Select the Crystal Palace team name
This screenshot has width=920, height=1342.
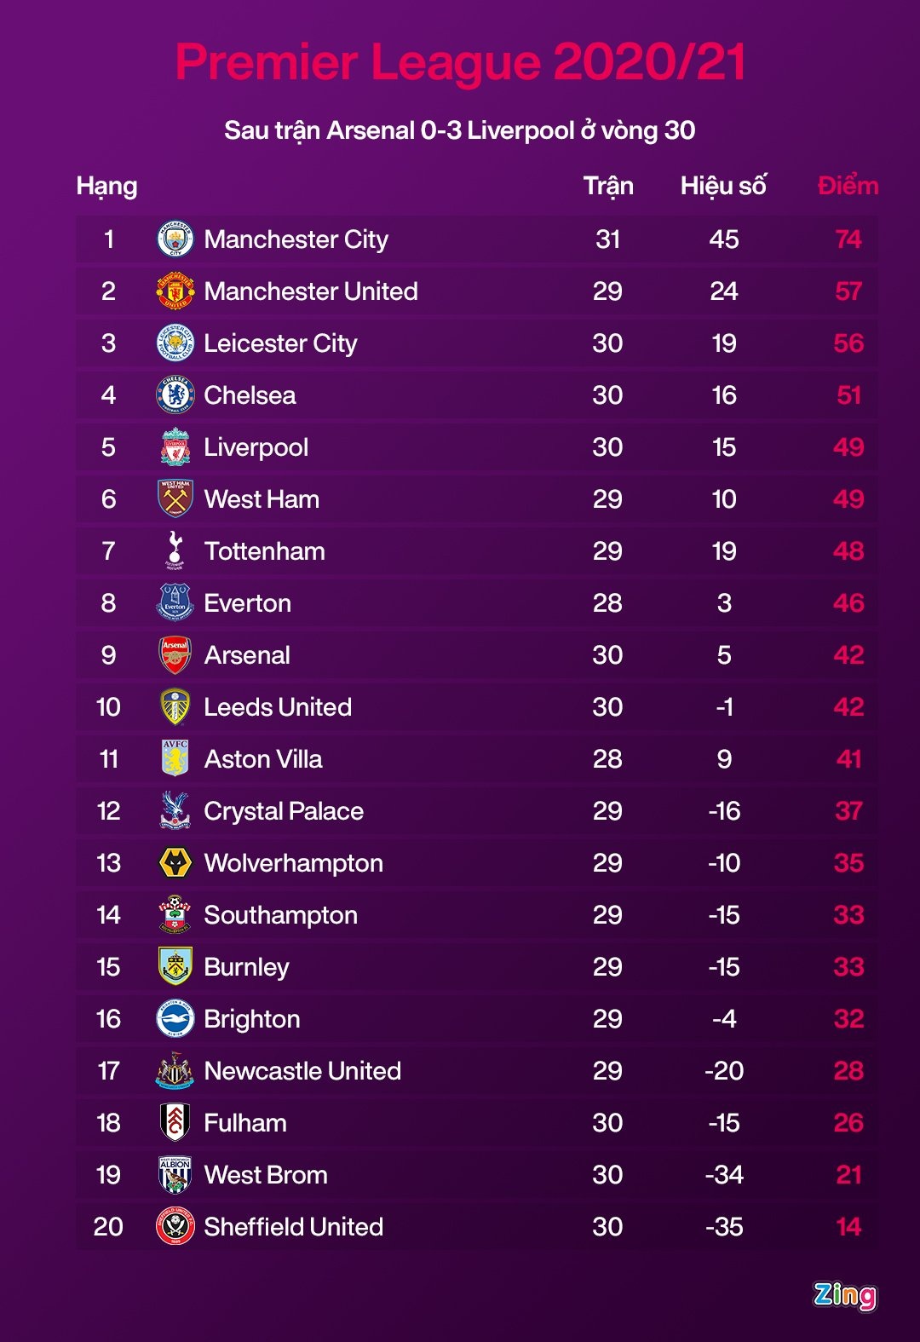tap(284, 811)
